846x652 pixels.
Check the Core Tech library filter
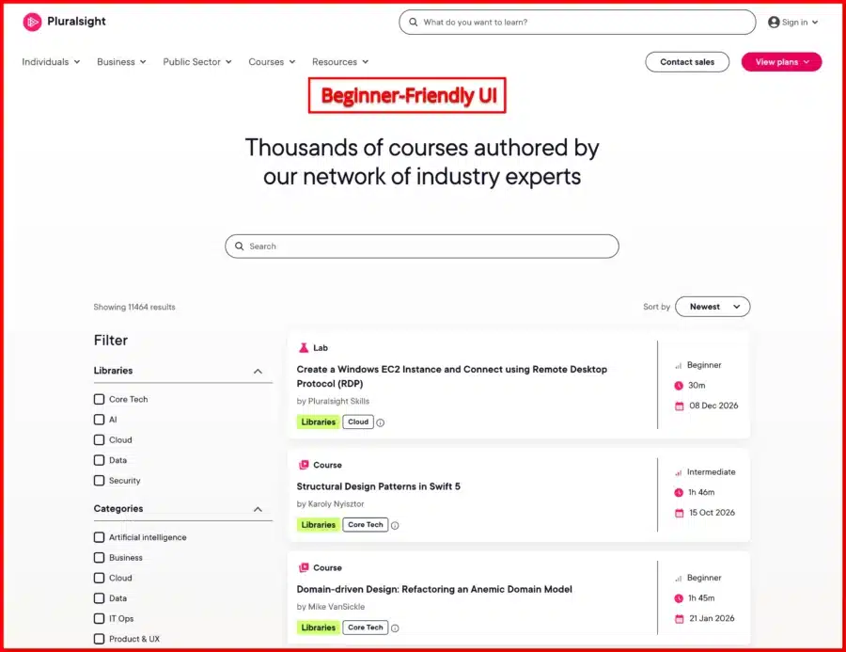point(99,399)
